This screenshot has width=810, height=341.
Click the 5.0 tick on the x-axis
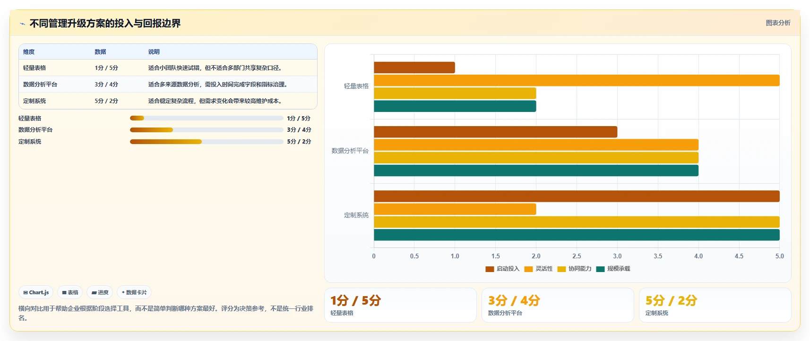pyautogui.click(x=779, y=256)
